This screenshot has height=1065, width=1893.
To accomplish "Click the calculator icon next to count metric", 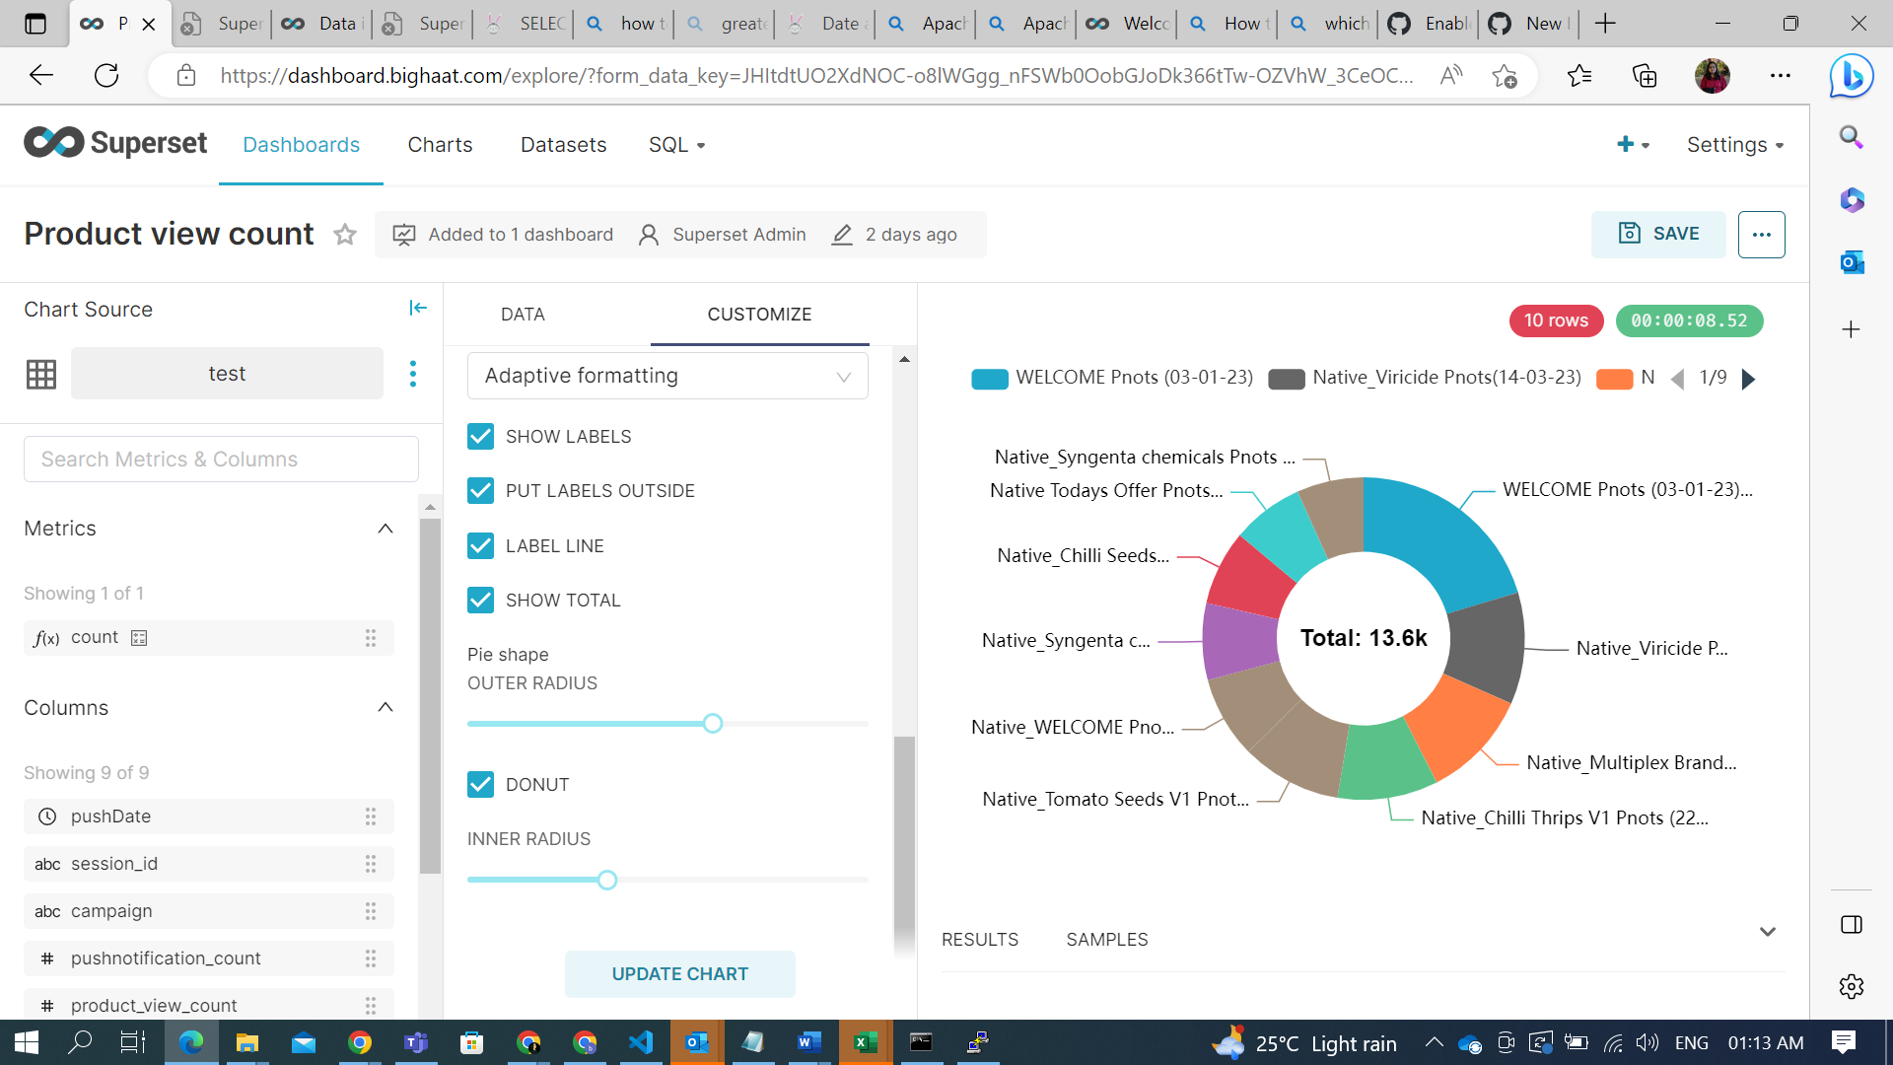I will [139, 638].
